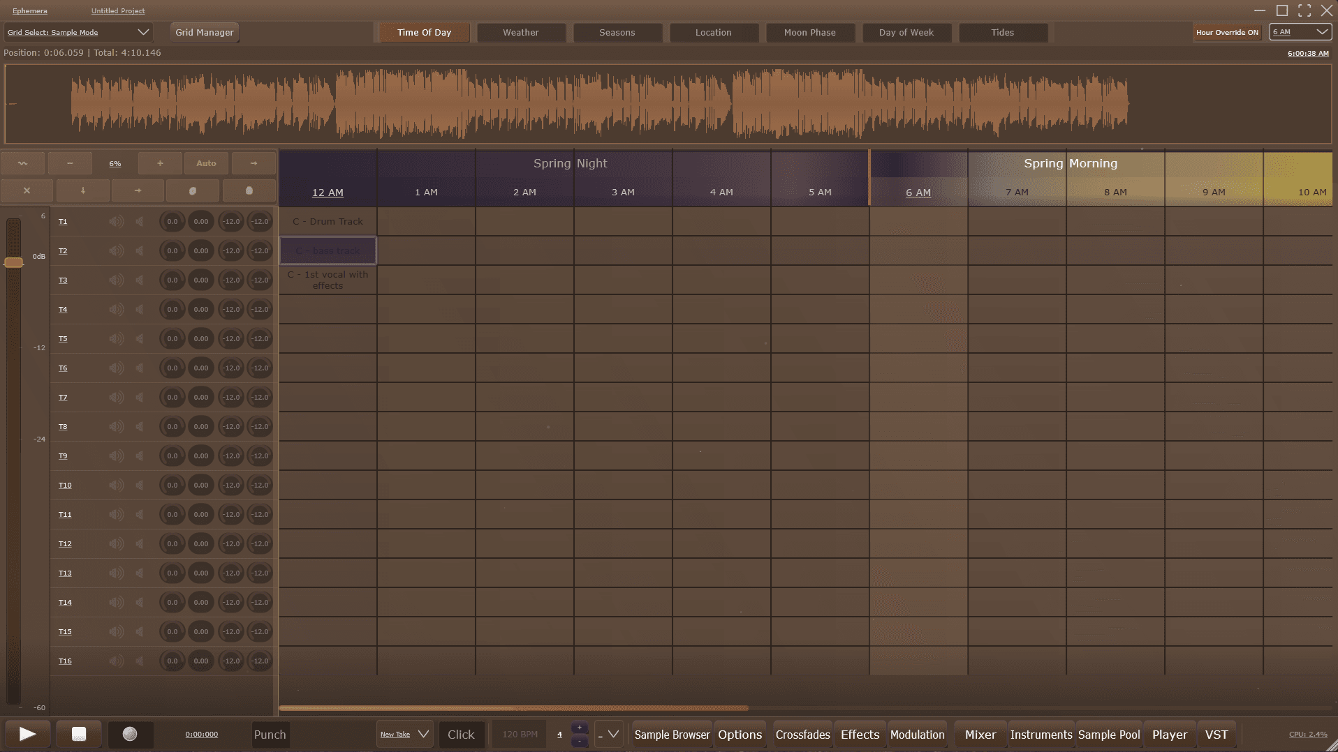Screen dimensions: 1338x752
Task: Click the waveform squiggle icon button
Action: [23, 163]
